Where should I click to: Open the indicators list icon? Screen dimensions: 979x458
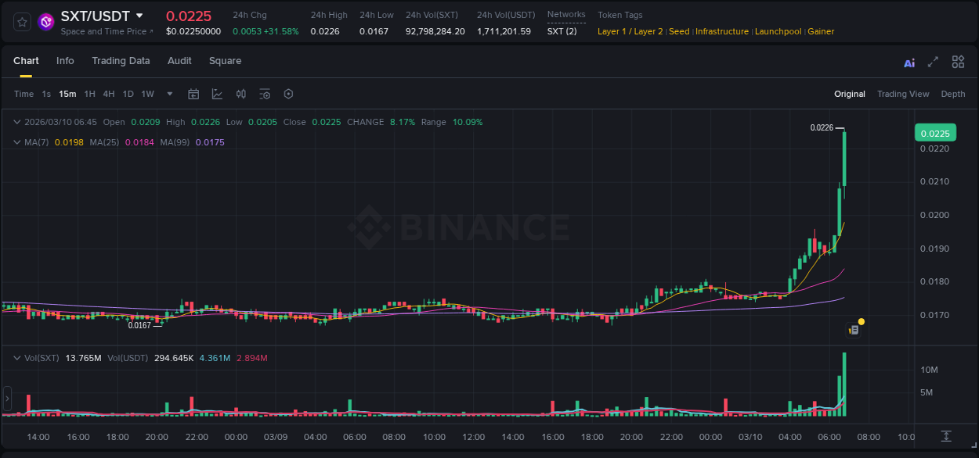click(x=265, y=94)
